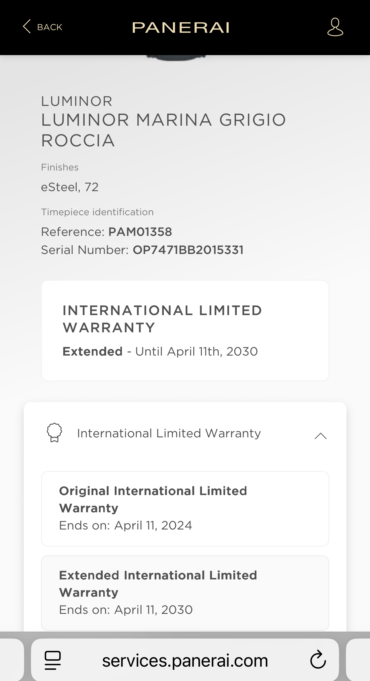Open the user account profile icon
This screenshot has height=681, width=370.
click(335, 27)
